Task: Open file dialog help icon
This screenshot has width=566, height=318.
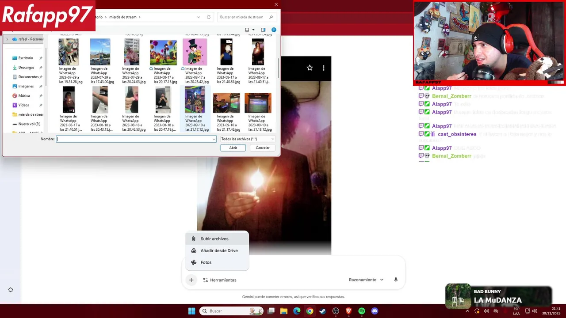Action: click(x=274, y=30)
